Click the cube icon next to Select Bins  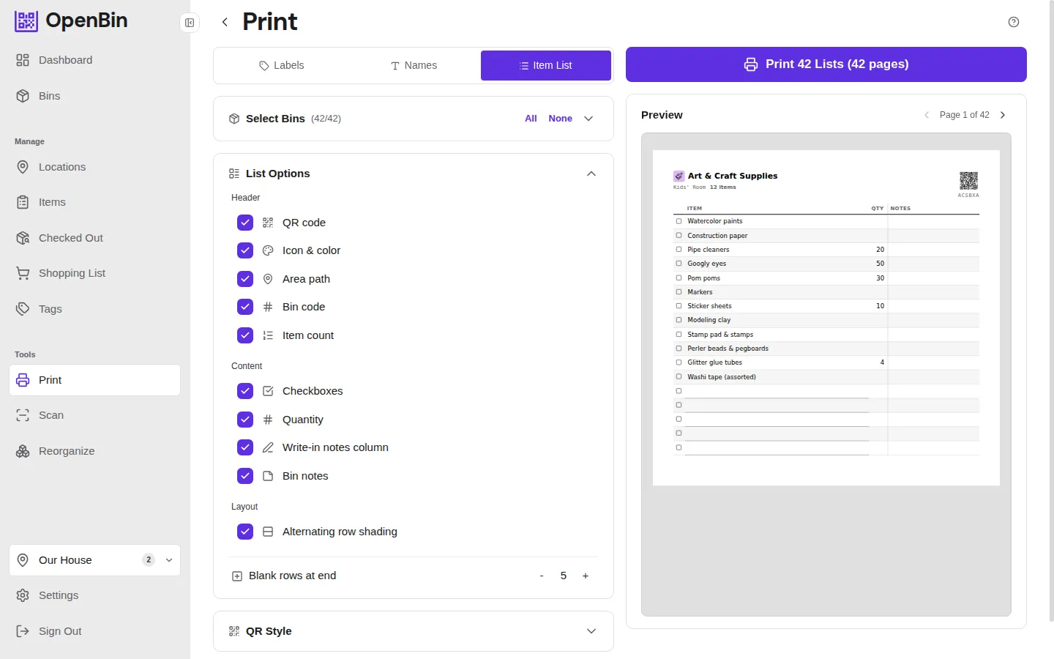pyautogui.click(x=234, y=119)
